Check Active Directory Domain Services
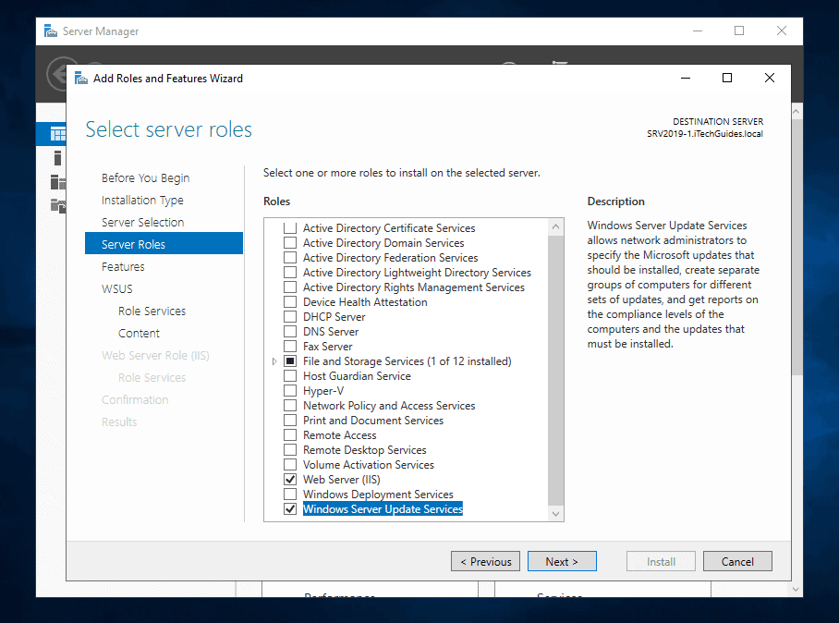839x623 pixels. tap(290, 242)
